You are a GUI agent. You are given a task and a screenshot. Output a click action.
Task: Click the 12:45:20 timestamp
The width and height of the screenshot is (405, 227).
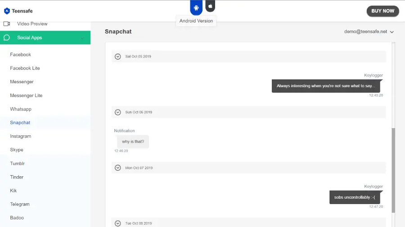click(376, 95)
